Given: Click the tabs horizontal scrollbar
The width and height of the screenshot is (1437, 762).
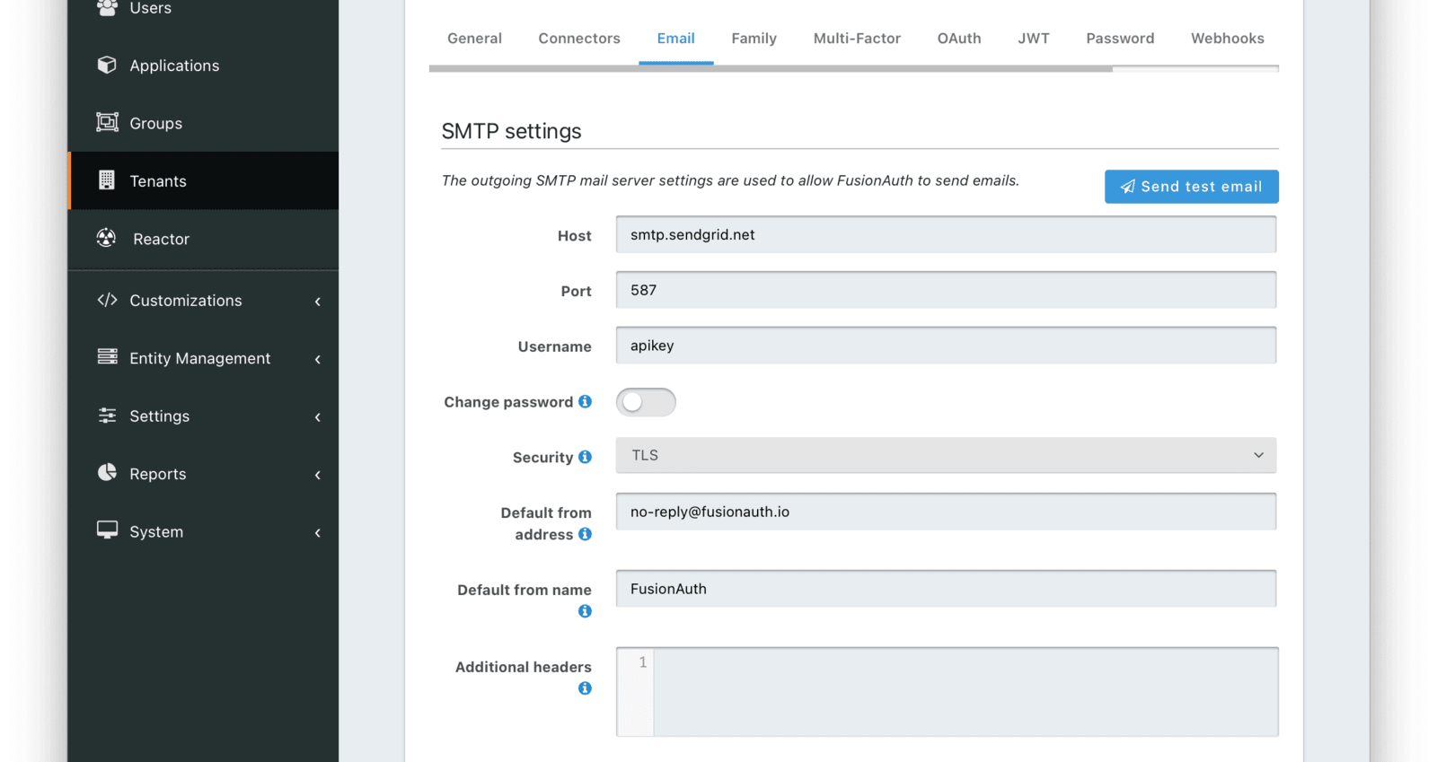Looking at the screenshot, I should click(771, 68).
